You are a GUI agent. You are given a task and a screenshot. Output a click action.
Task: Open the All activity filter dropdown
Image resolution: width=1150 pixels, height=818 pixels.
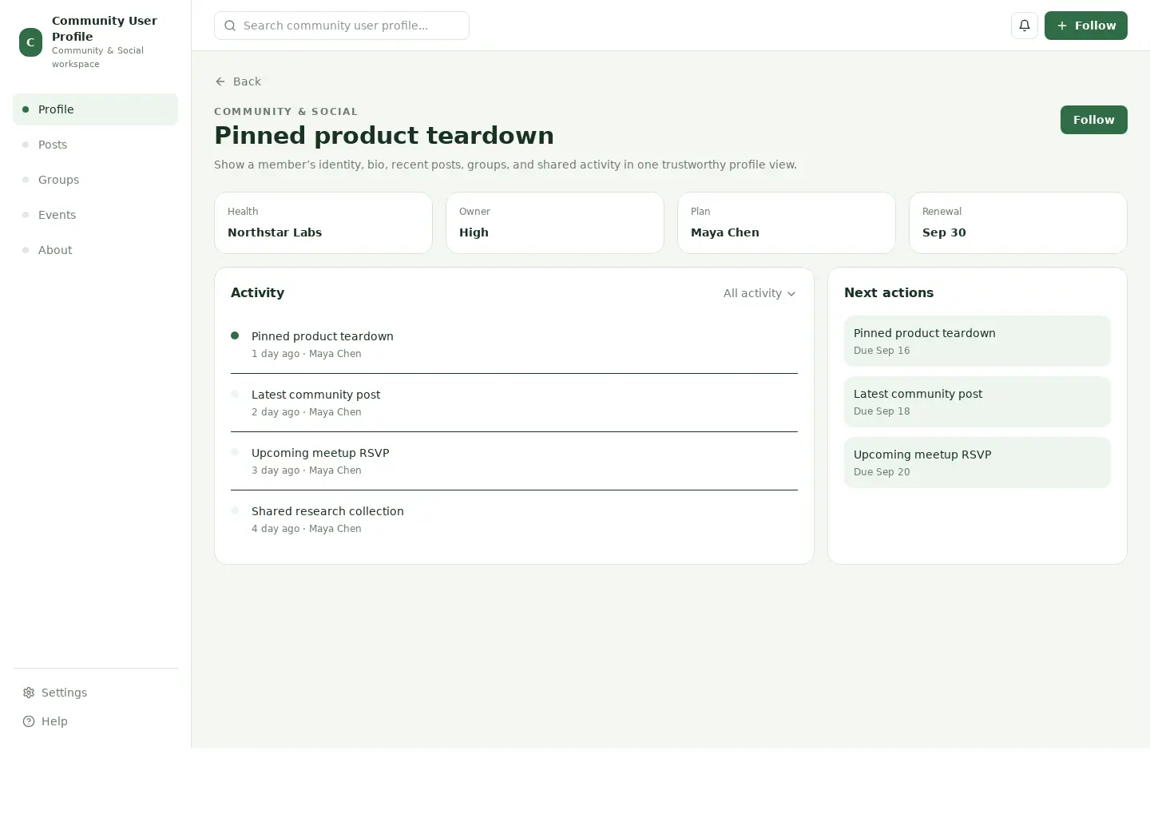(x=759, y=293)
